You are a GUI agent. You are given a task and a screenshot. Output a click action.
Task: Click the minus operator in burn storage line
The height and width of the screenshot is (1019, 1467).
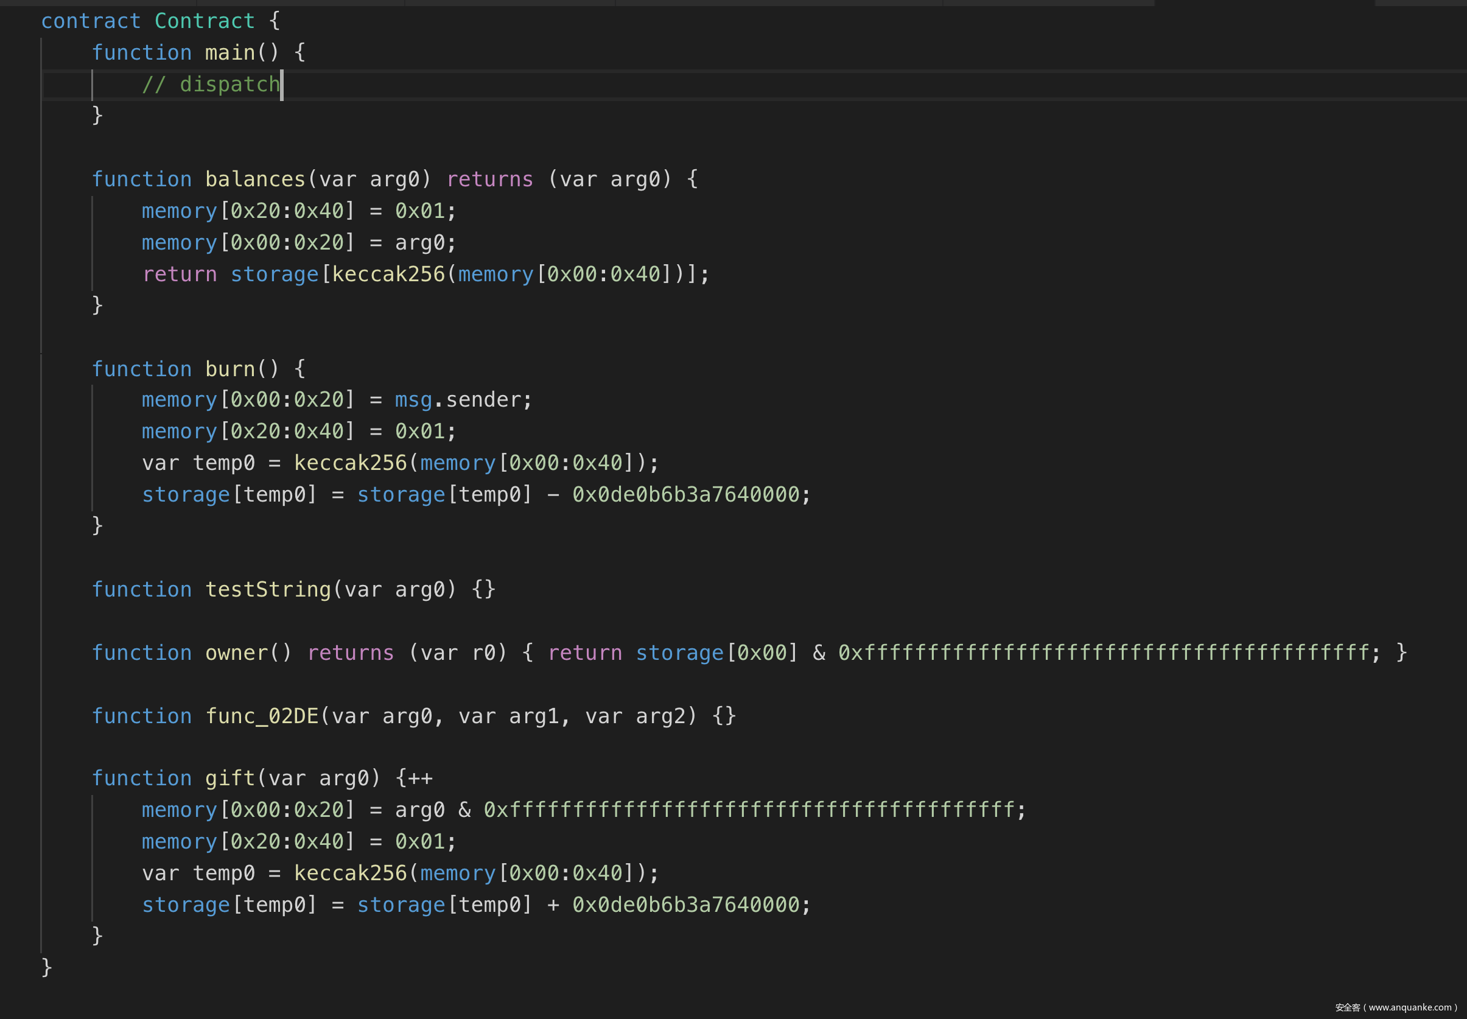point(552,495)
